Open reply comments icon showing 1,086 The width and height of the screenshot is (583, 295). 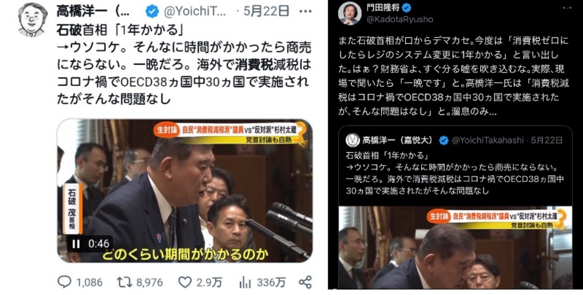tap(64, 283)
